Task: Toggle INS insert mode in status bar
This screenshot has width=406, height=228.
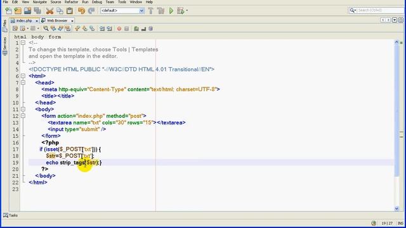Action: click(x=400, y=223)
